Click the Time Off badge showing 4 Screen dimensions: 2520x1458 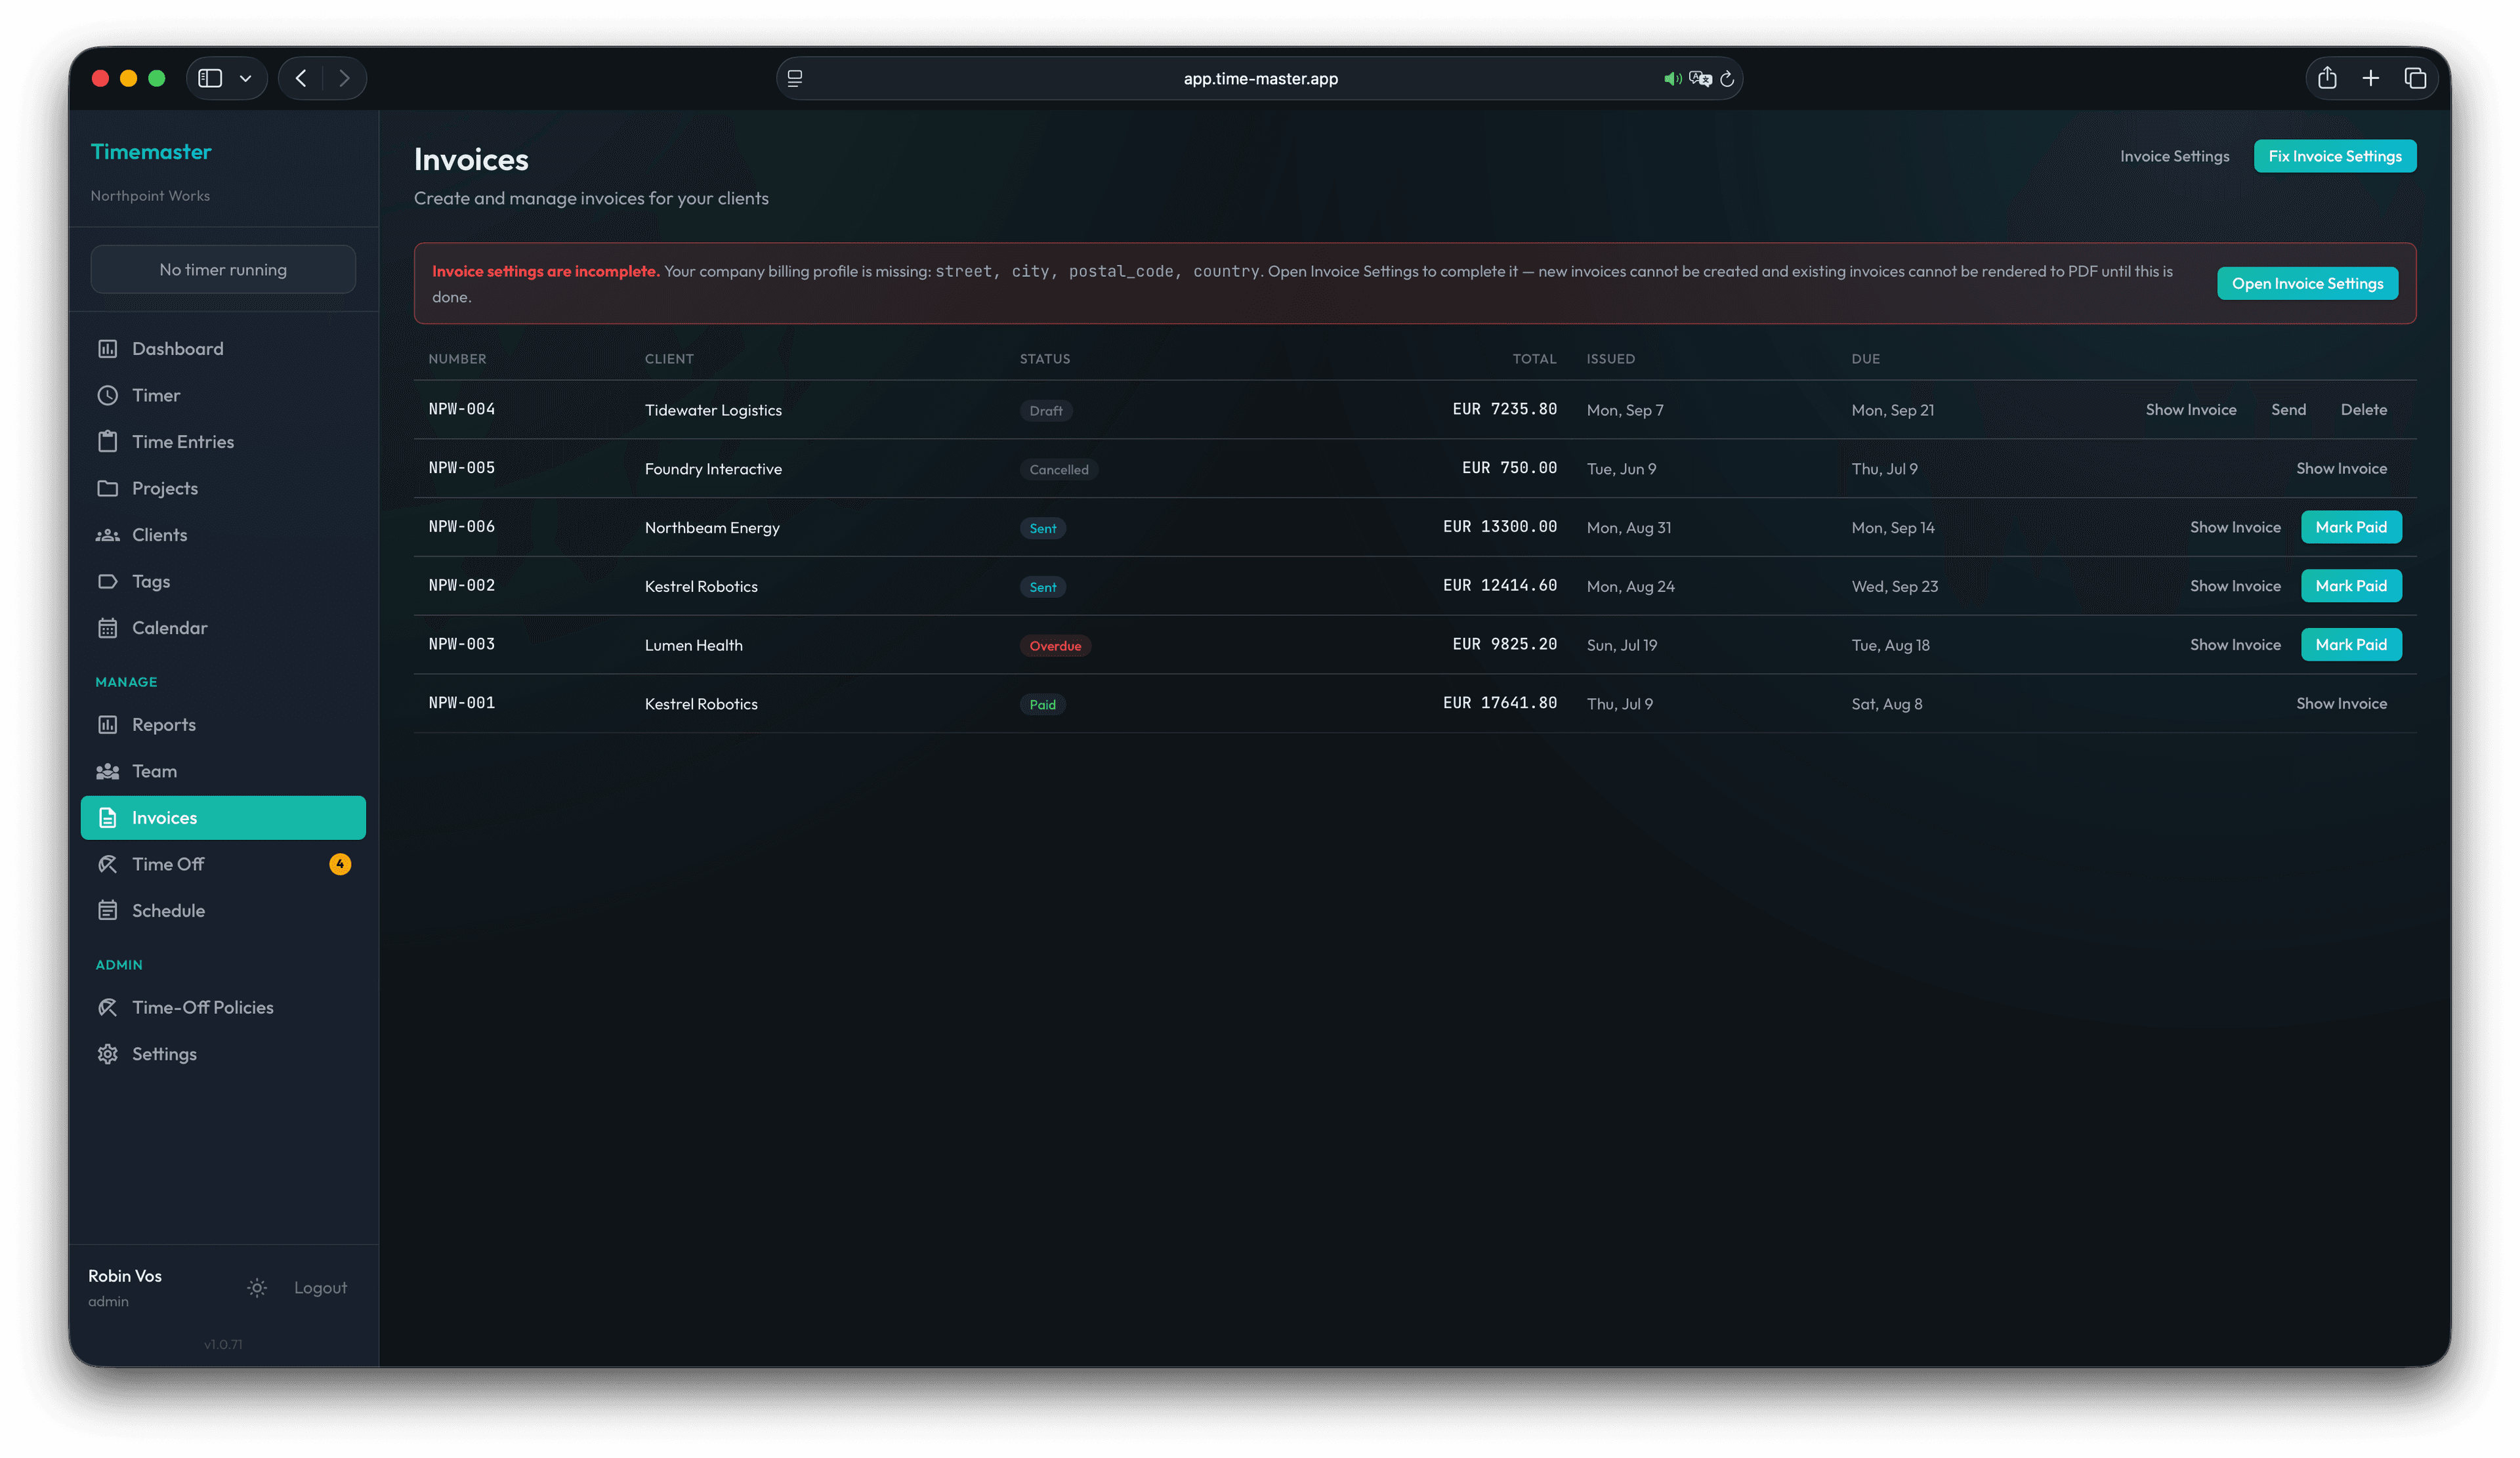pos(340,864)
